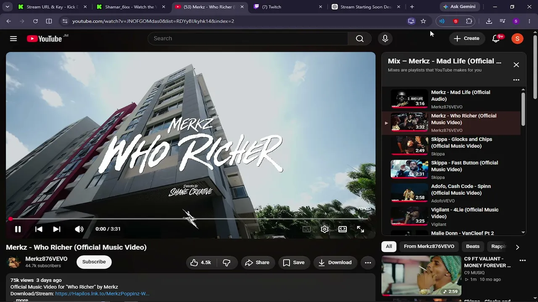Mute the video volume
This screenshot has width=538, height=302.
(79, 229)
